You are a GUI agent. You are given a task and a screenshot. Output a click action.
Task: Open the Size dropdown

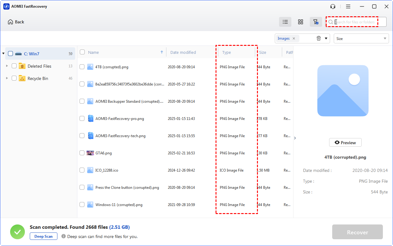tap(361, 38)
